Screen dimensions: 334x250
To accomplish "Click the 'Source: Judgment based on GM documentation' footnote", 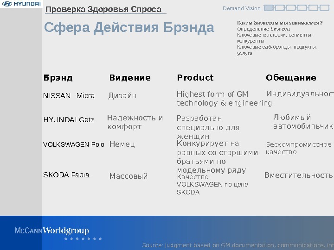I will click(238, 245).
